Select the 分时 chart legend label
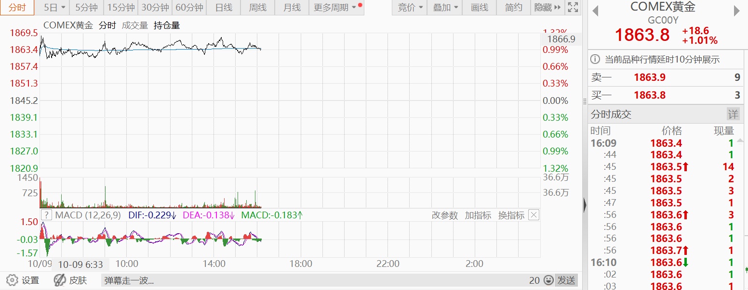Screen dimensions: 748x290 [x=107, y=25]
